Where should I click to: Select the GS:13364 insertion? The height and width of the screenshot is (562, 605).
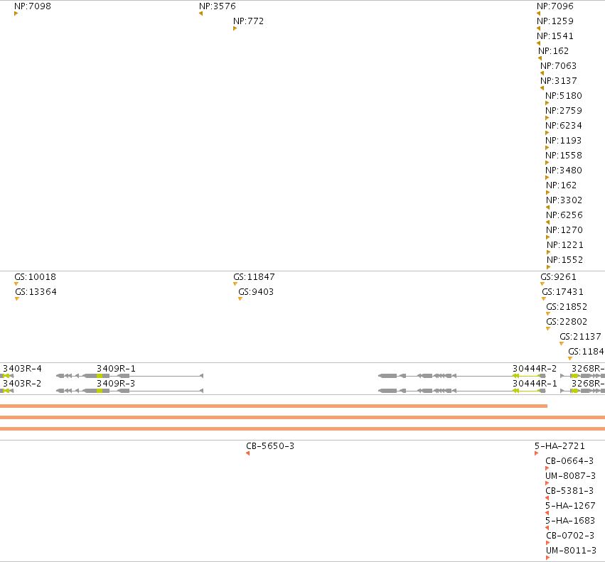coord(16,299)
